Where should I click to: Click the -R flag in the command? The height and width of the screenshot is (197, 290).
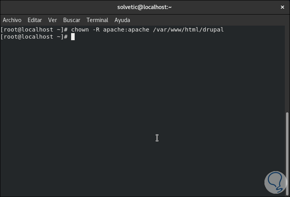coord(95,30)
